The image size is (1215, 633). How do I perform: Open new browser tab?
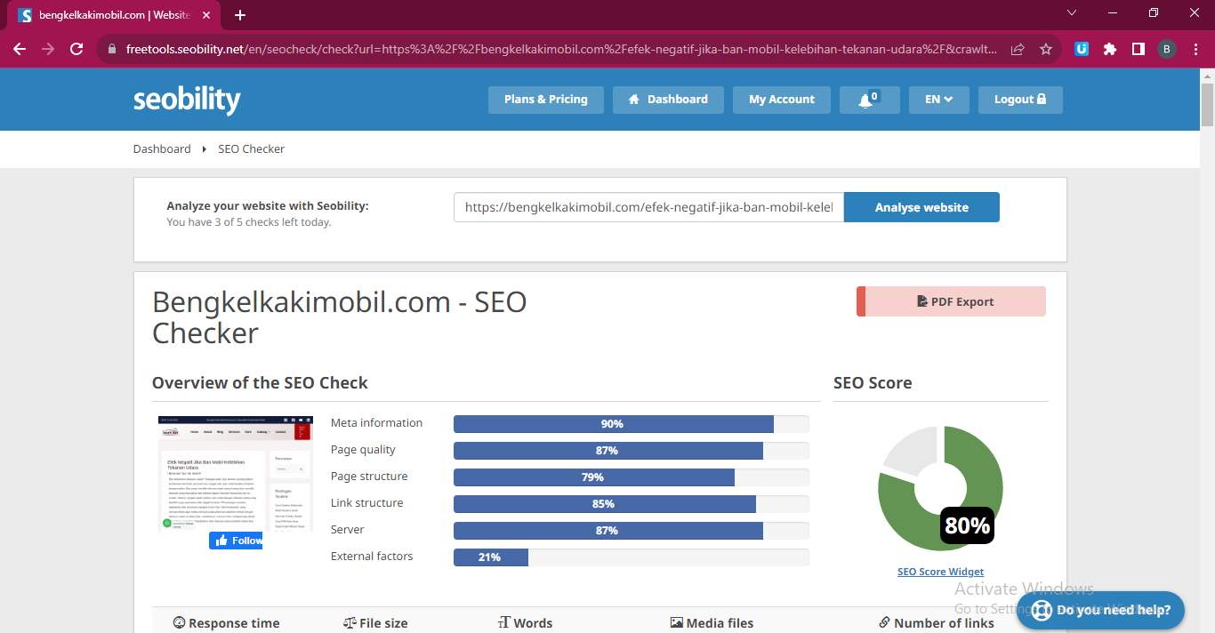[x=240, y=15]
